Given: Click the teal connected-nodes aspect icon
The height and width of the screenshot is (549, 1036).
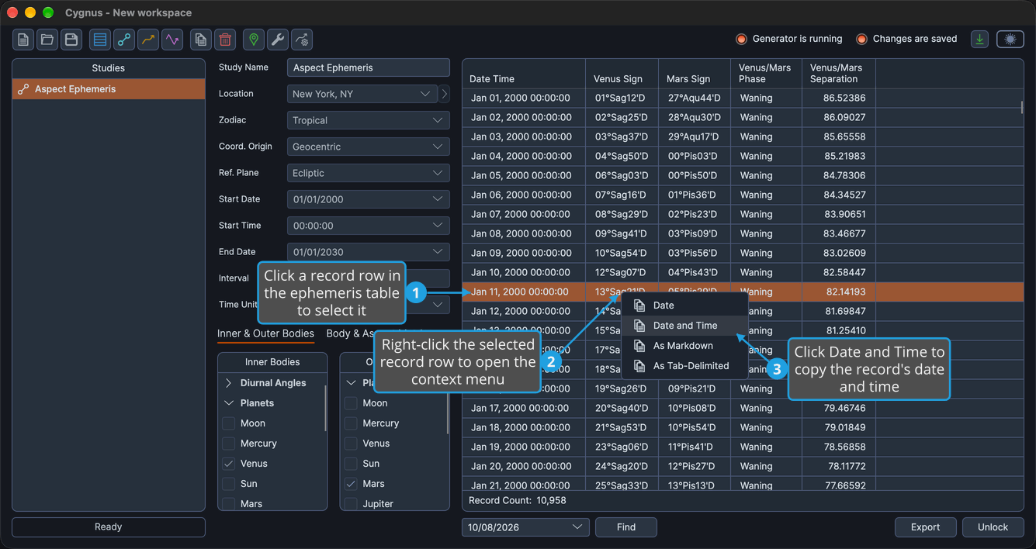Looking at the screenshot, I should 124,40.
